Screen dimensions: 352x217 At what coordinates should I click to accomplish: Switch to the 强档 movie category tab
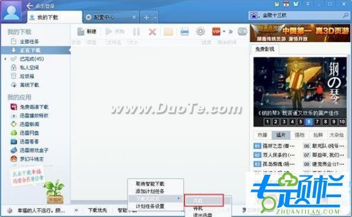(x=299, y=135)
